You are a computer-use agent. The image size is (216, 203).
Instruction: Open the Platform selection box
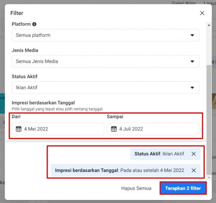click(105, 35)
